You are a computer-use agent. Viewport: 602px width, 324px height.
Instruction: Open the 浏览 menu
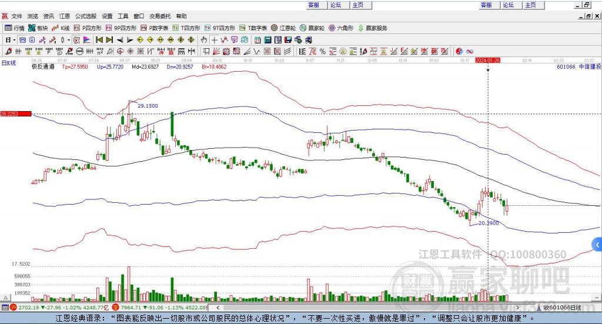tap(33, 16)
